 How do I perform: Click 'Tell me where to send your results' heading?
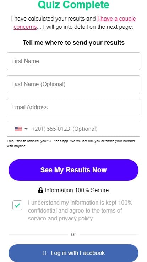(73, 43)
